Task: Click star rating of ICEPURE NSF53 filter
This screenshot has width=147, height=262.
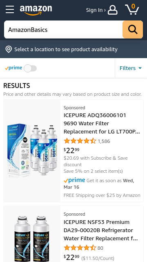Action: (x=80, y=248)
